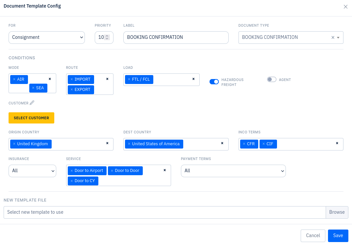Viewport: 352px width, 246px height.
Task: Click the pencil icon next to Customer
Action: 32,103
